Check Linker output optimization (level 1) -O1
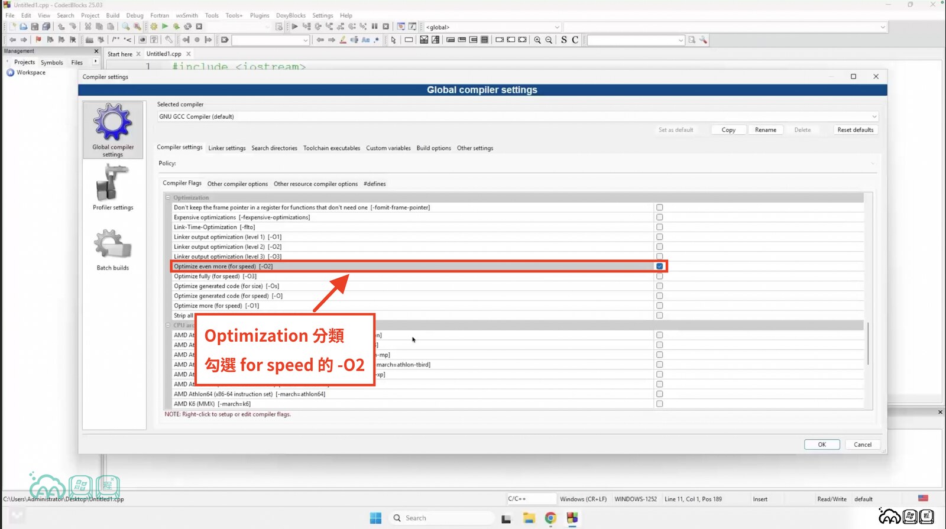 point(659,237)
